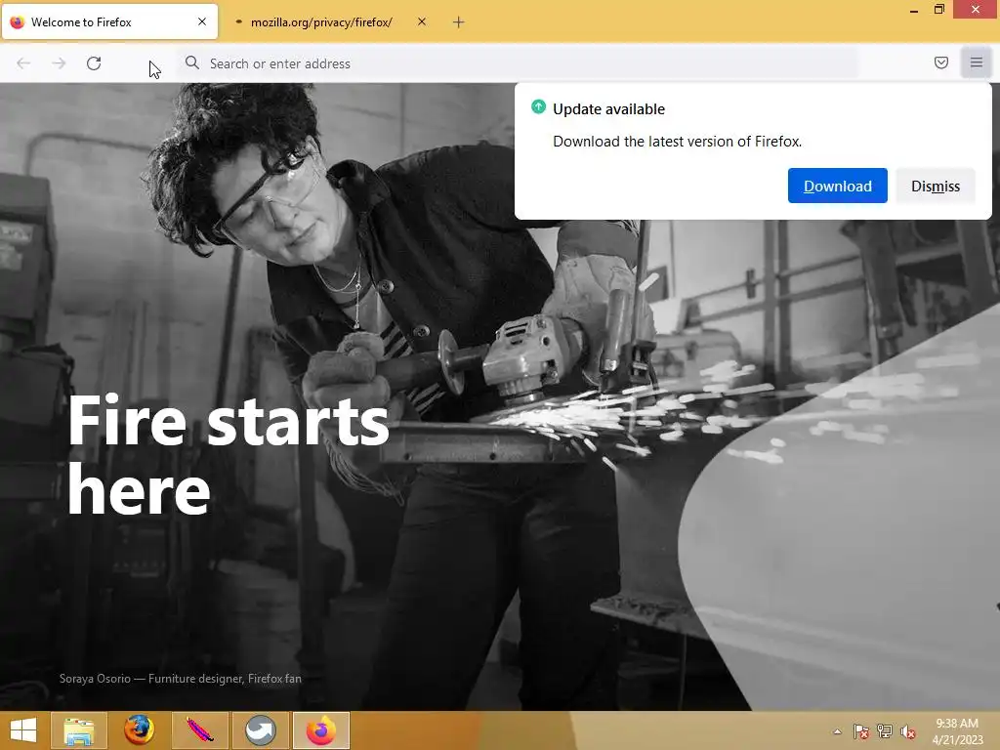Launch old Firefox globe icon in taskbar
Screen dimensions: 1000x750
[139, 730]
